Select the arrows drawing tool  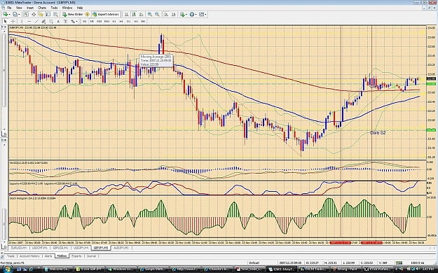coord(73,21)
